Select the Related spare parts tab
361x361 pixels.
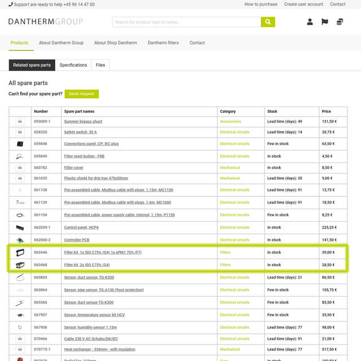coord(32,65)
